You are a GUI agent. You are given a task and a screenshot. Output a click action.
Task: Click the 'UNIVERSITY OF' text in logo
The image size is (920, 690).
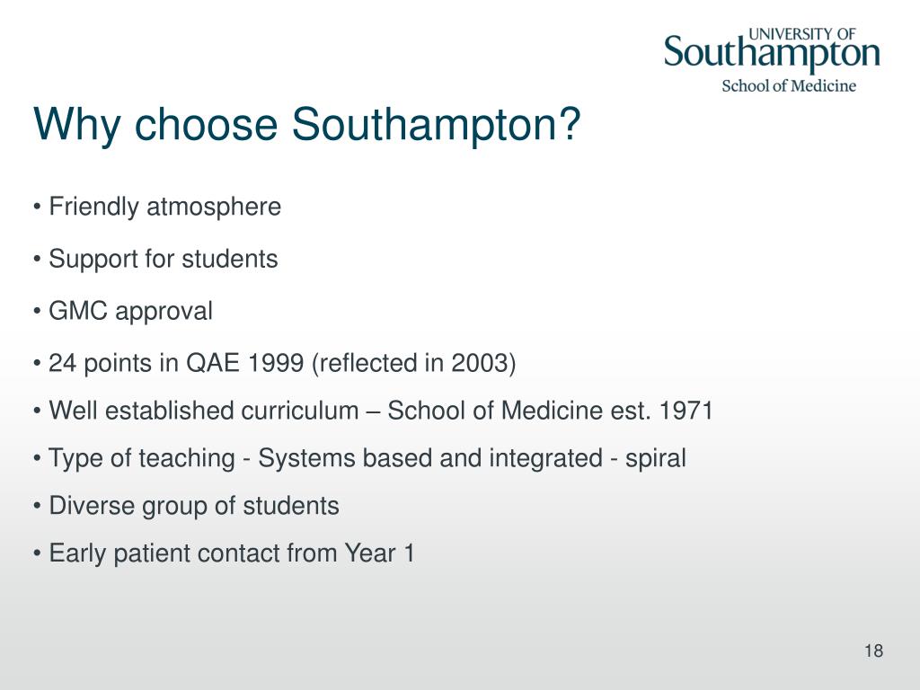pos(802,34)
